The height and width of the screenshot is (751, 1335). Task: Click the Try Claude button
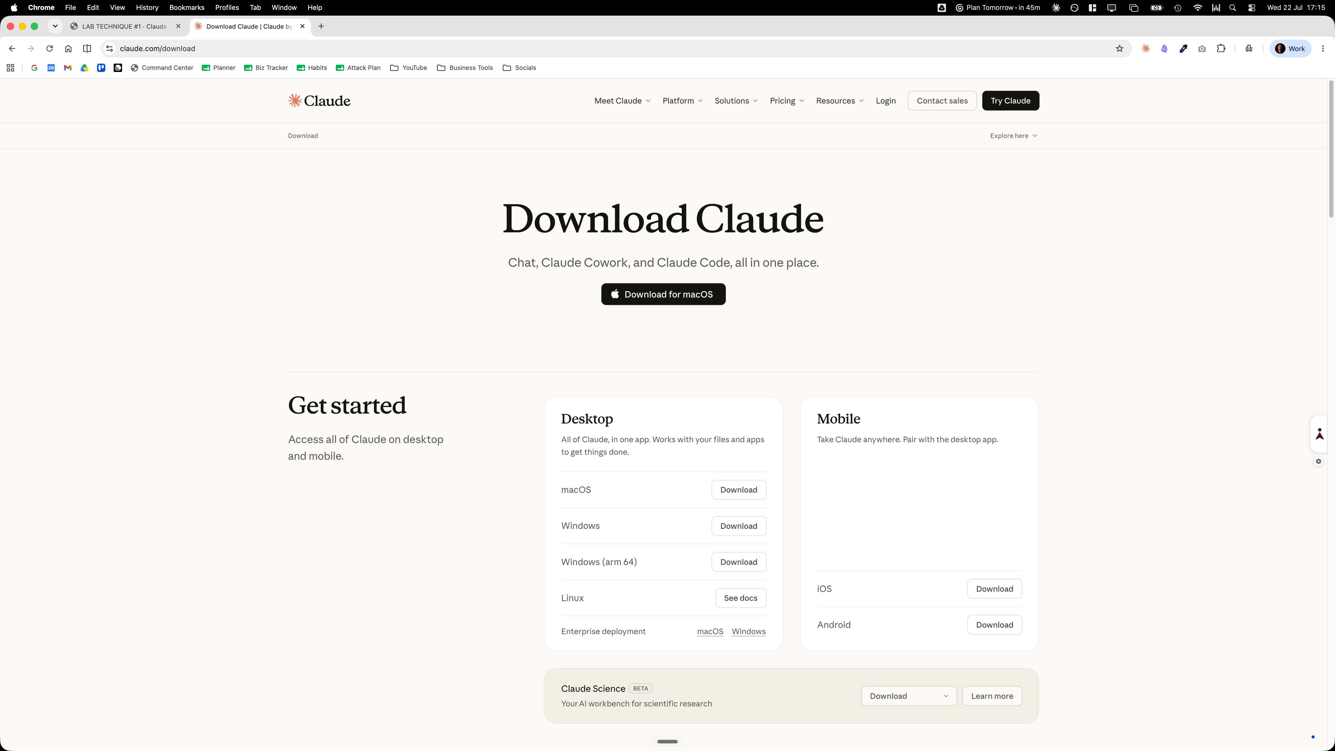(1011, 101)
